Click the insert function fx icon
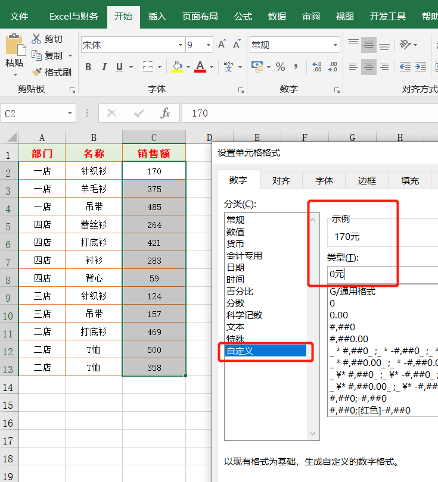The height and width of the screenshot is (482, 438). point(165,114)
